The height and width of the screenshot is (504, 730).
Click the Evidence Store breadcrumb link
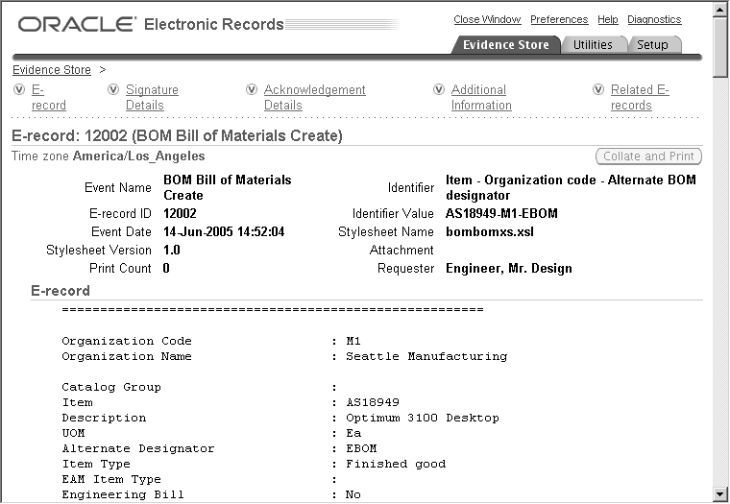[52, 70]
